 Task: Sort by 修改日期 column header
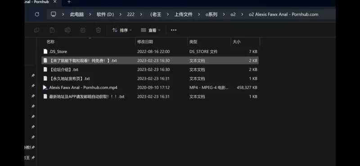145,42
